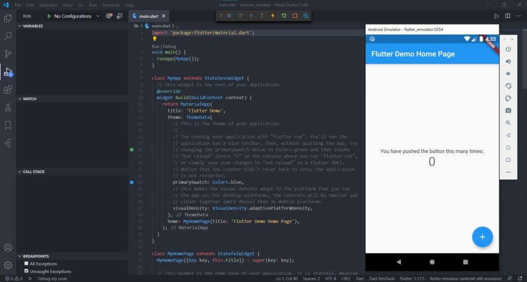Tap the emulator sidebar Overview square

pyautogui.click(x=508, y=160)
